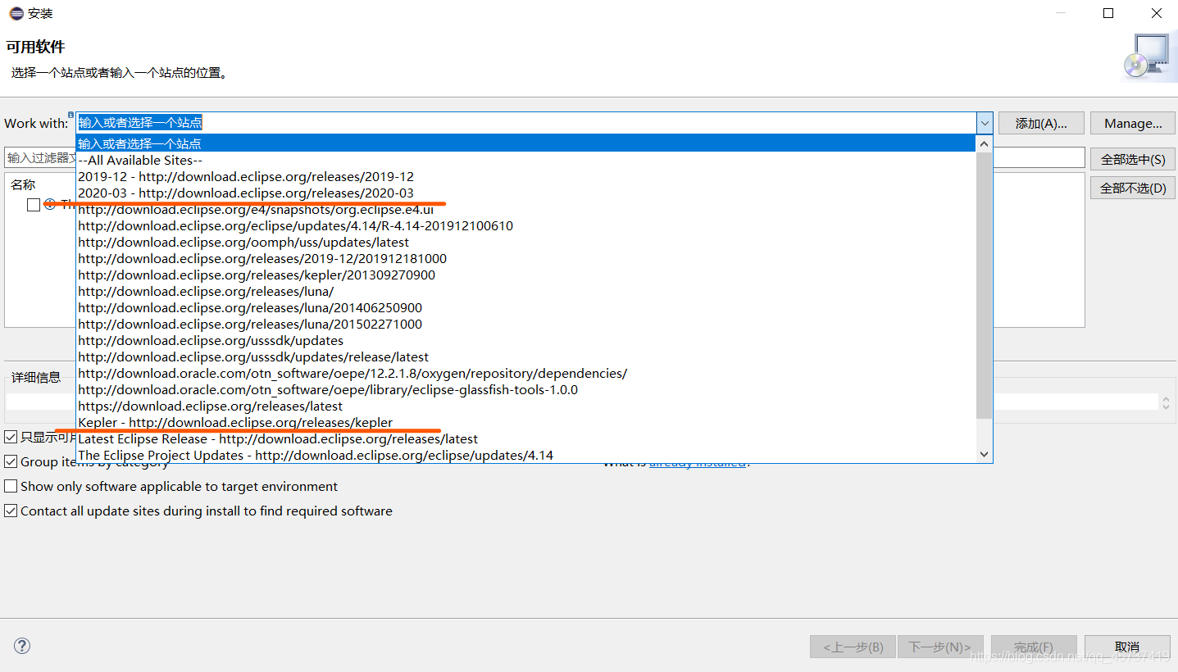Click the install wizard CD monitor image
The image size is (1178, 672).
[x=1148, y=56]
